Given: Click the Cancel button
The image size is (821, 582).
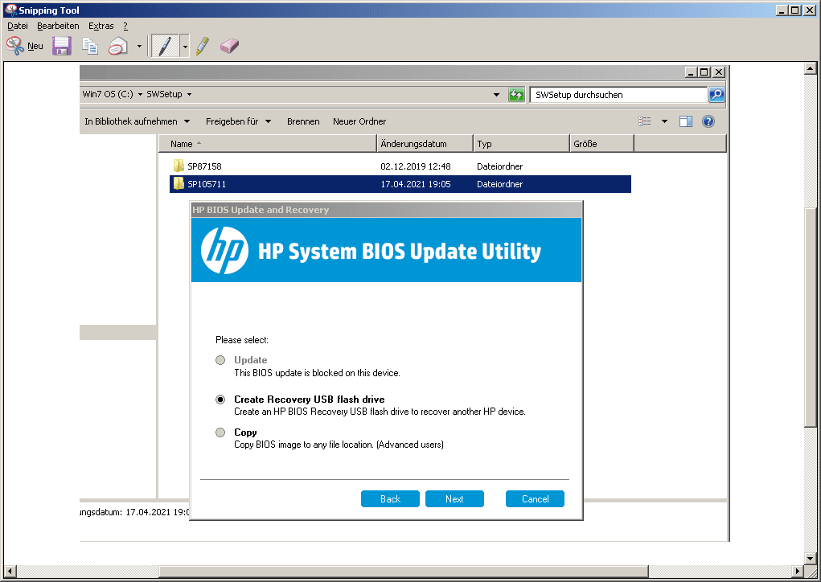Looking at the screenshot, I should tap(535, 498).
